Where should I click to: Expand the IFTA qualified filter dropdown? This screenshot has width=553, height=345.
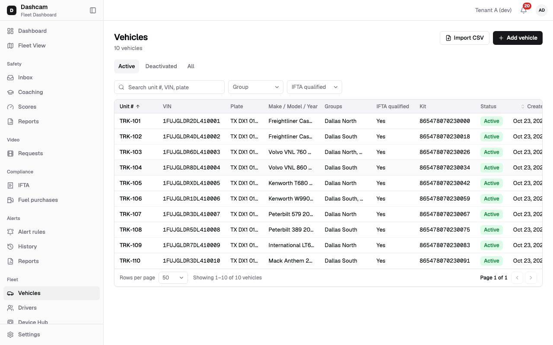[315, 87]
